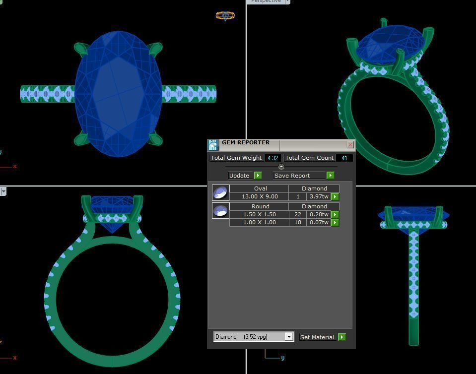Click the Total Gem Weight value 4.32
Screen dimensions: 476x374
coord(272,158)
